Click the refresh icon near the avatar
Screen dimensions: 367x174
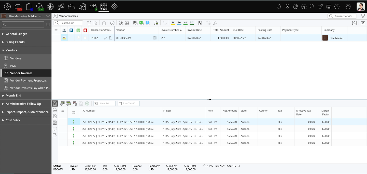tap(348, 7)
